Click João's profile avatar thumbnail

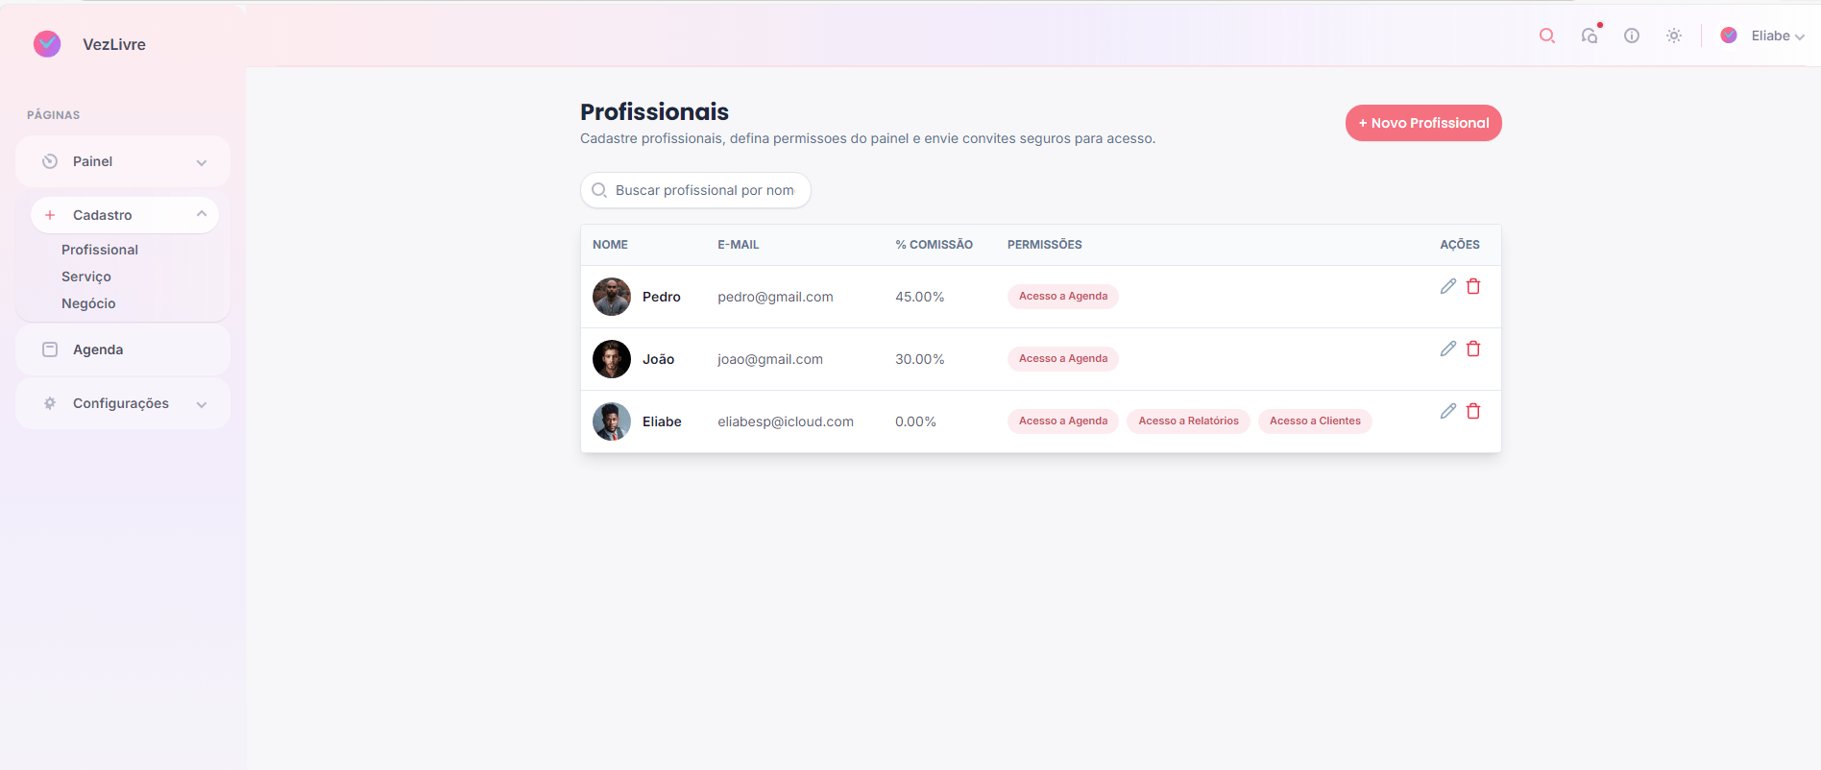click(612, 359)
